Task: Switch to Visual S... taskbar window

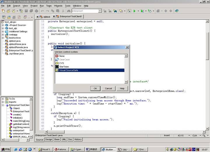Action: pyautogui.click(x=46, y=149)
